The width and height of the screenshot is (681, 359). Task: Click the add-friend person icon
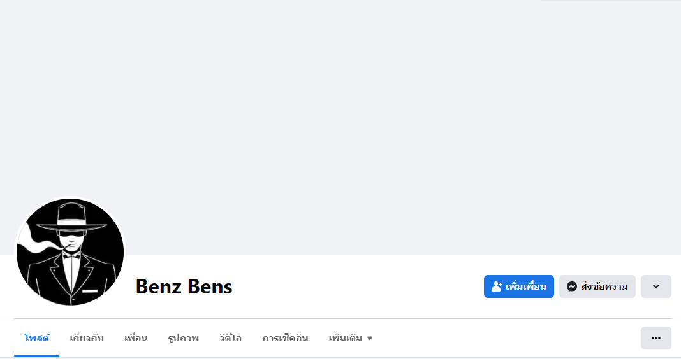pyautogui.click(x=497, y=286)
